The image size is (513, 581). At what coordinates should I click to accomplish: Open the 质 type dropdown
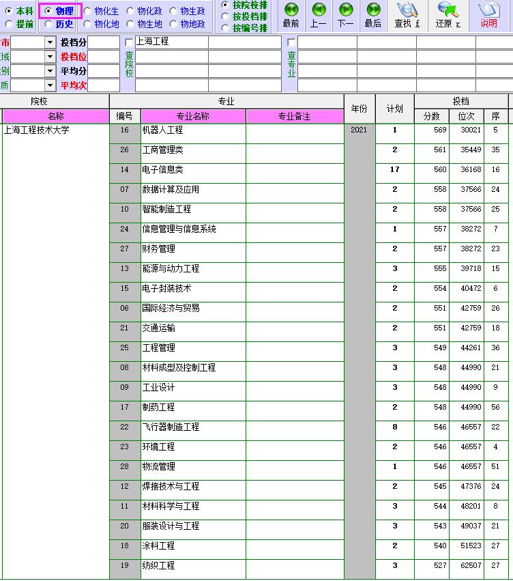click(x=50, y=85)
